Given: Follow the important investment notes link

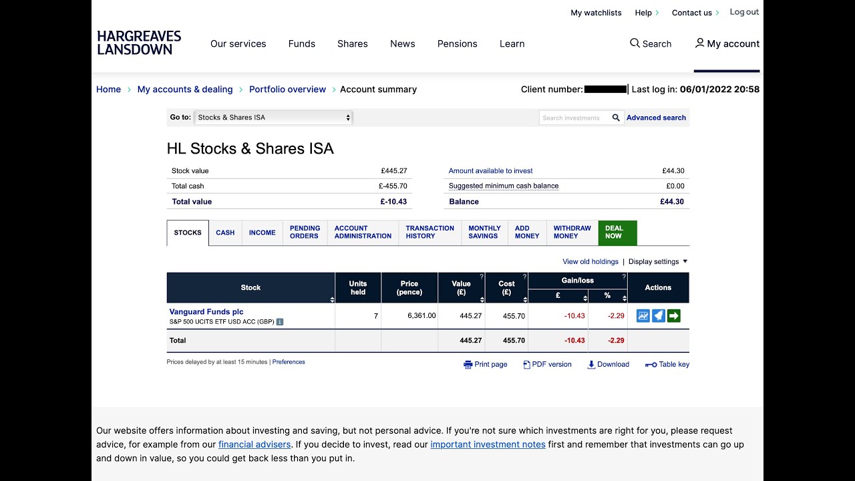Looking at the screenshot, I should pyautogui.click(x=488, y=444).
